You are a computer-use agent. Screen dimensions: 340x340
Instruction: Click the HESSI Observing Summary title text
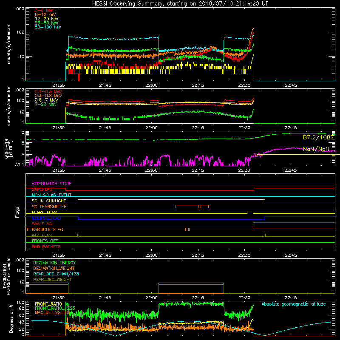180,3
